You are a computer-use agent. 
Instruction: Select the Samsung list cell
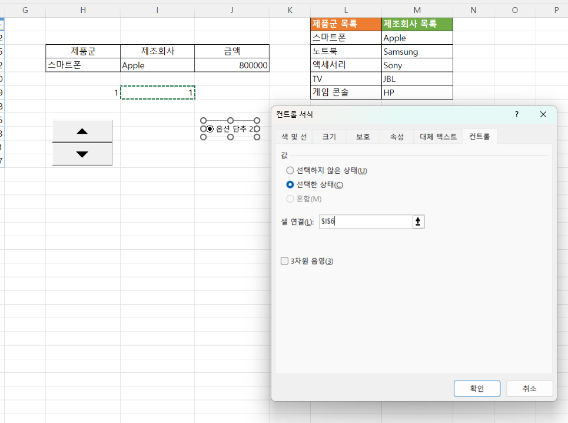(x=417, y=51)
